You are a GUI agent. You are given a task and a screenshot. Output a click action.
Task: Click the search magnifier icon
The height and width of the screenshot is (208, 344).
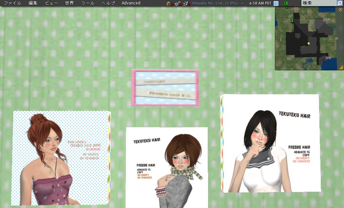(339, 3)
